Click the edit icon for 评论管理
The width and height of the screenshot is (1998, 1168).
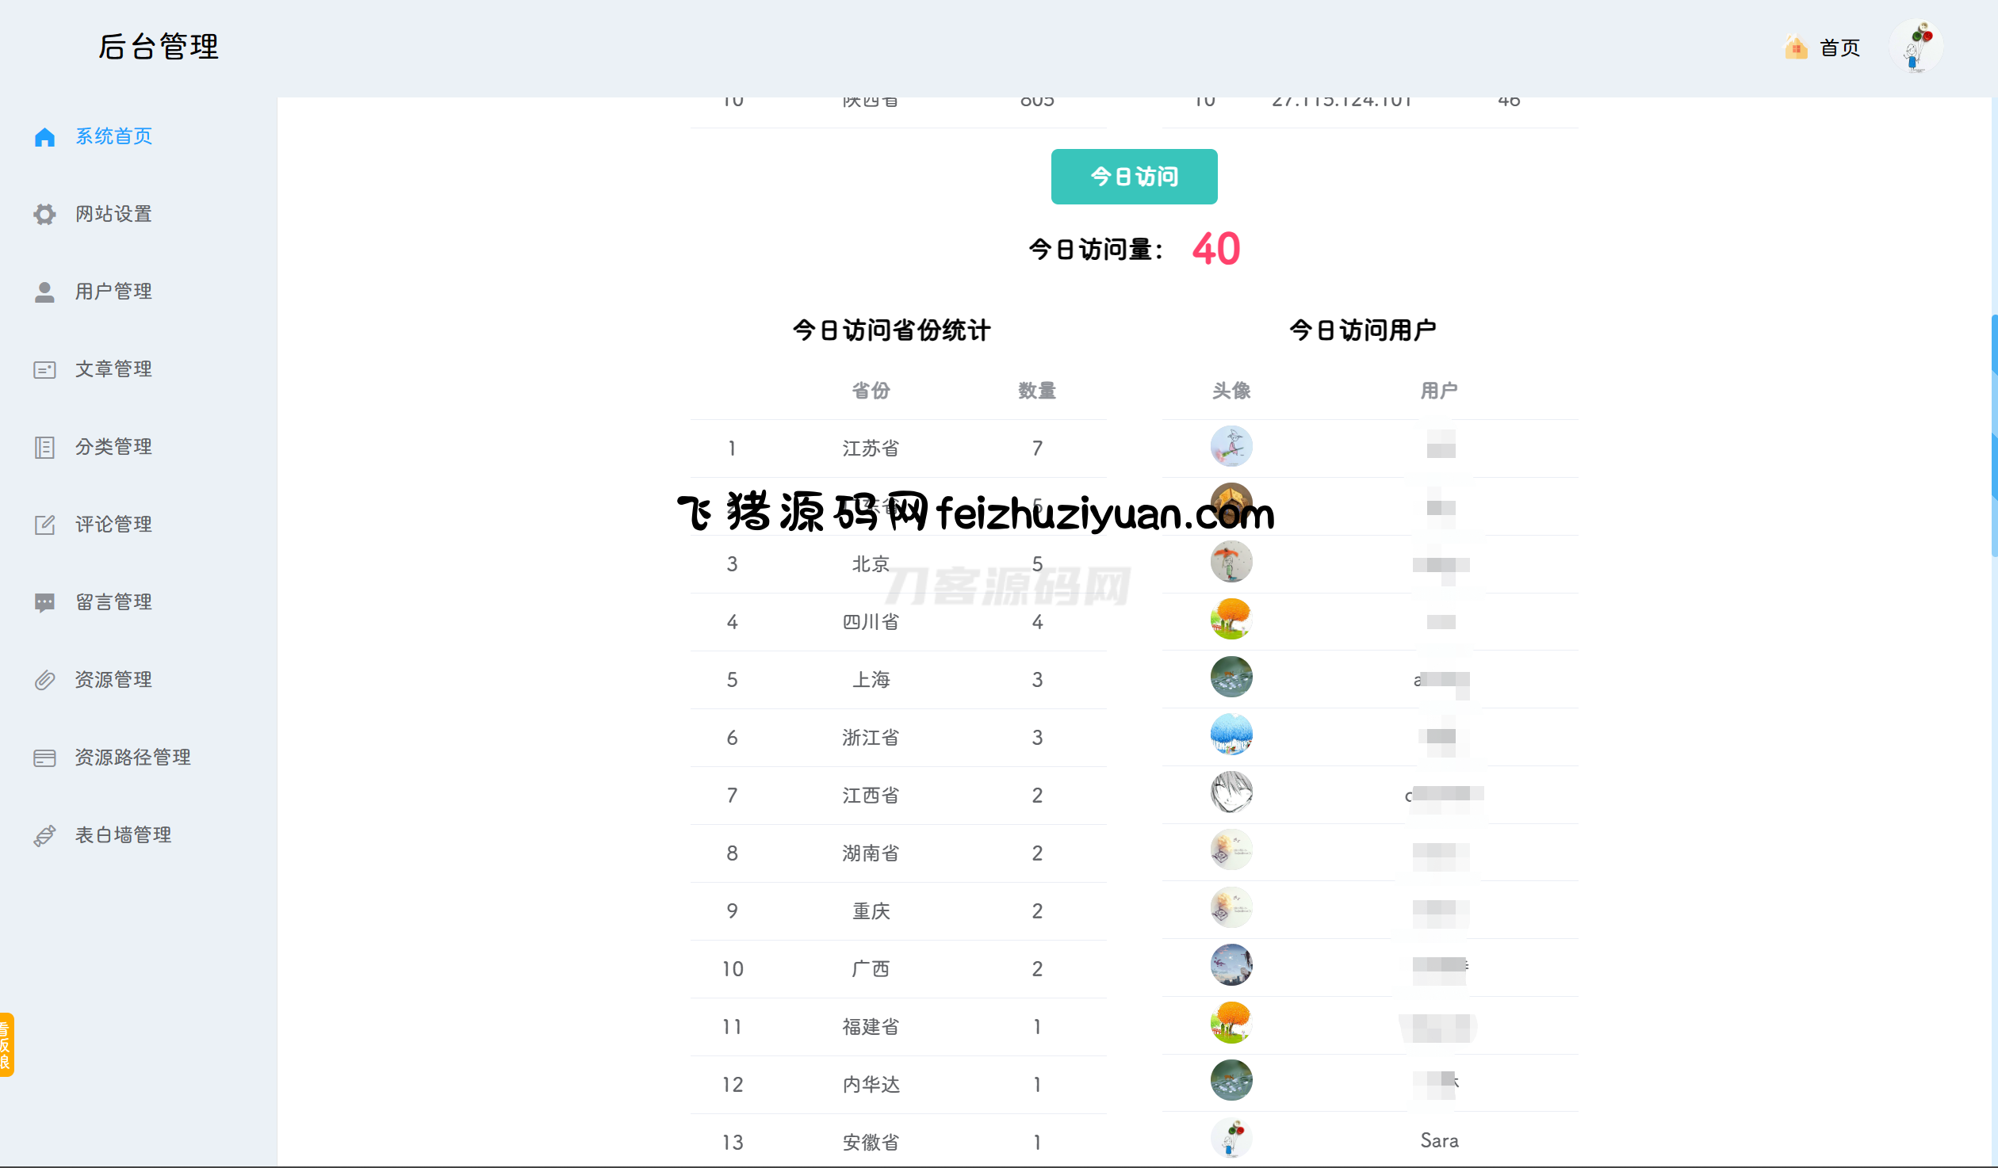[x=44, y=525]
